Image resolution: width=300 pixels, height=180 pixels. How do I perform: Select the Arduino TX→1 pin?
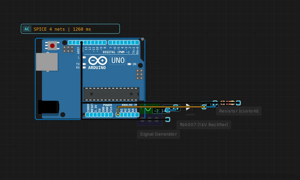tap(133, 42)
